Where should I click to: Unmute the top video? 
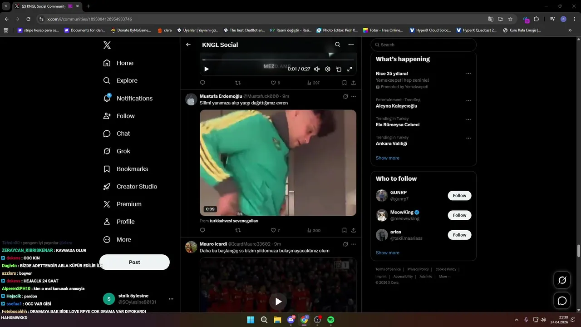click(317, 69)
